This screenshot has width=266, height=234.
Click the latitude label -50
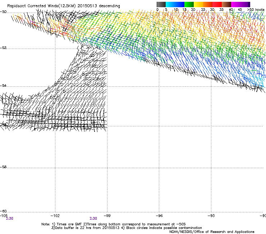3,12
